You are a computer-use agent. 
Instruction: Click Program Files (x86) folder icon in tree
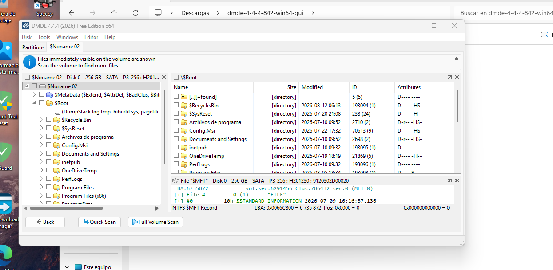[x=56, y=196]
